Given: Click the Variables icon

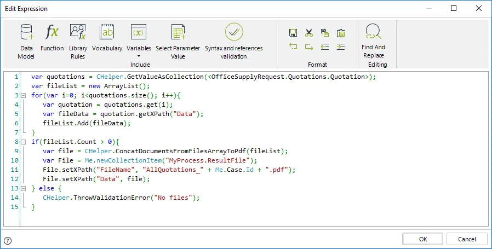Looking at the screenshot, I should click(139, 32).
